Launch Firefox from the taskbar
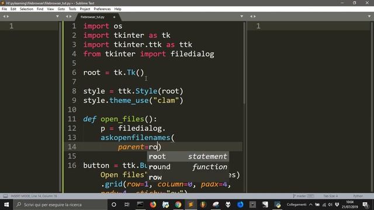The width and height of the screenshot is (374, 210). click(153, 205)
